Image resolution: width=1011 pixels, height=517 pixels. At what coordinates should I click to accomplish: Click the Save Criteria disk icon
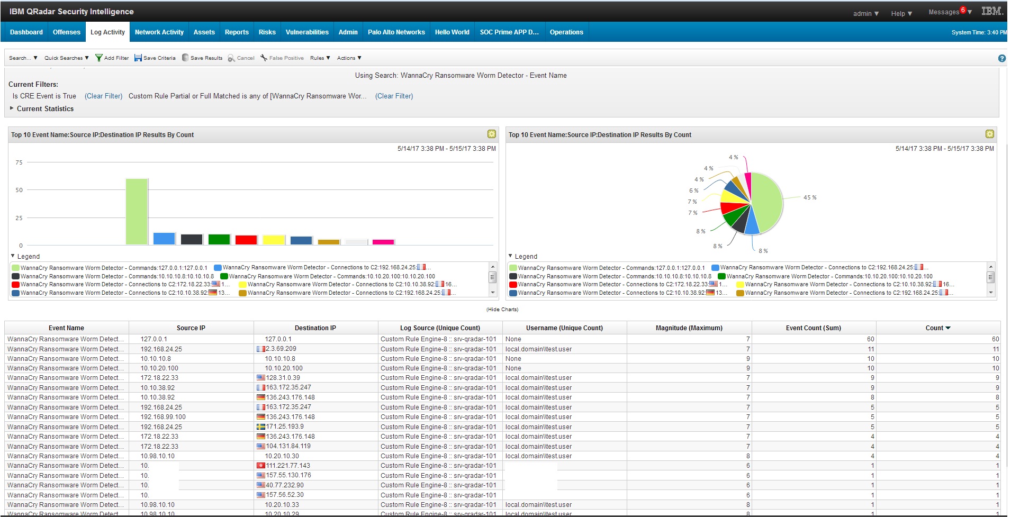(x=138, y=58)
